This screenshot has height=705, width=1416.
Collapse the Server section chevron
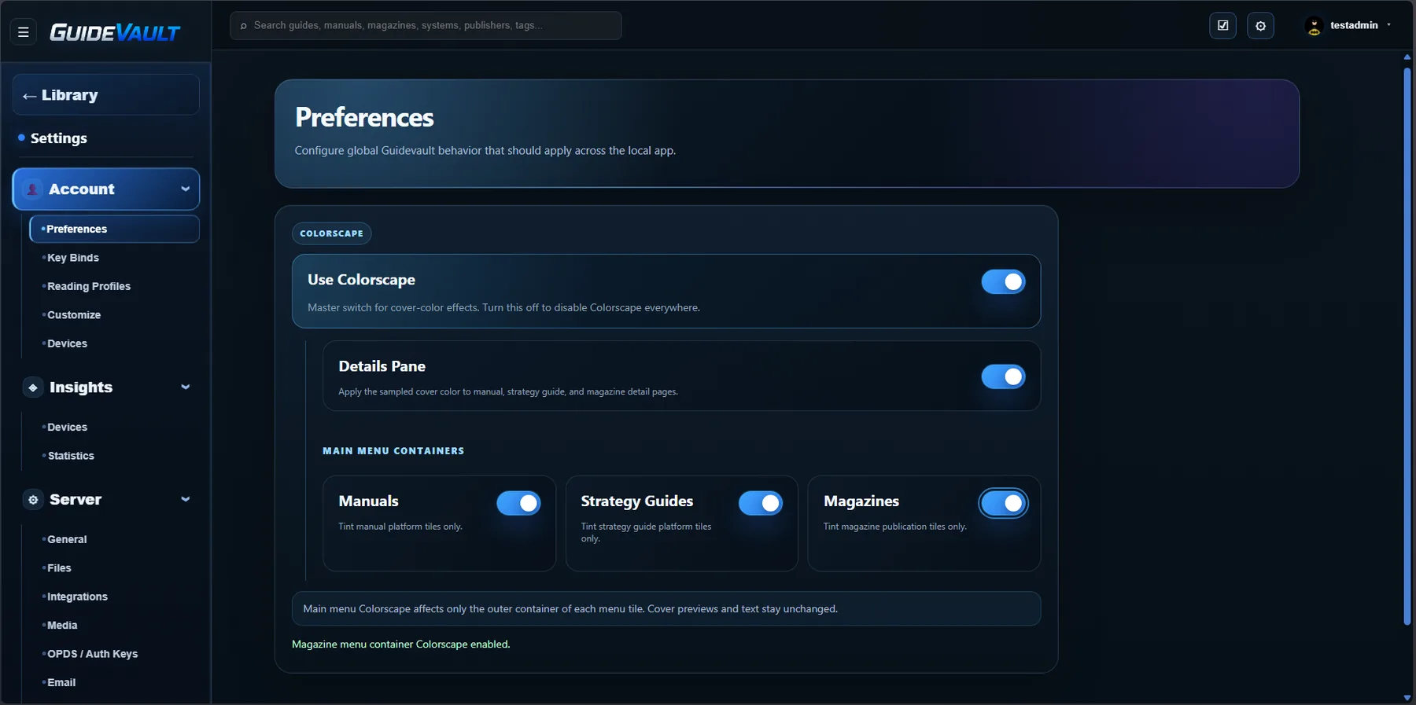click(x=186, y=499)
